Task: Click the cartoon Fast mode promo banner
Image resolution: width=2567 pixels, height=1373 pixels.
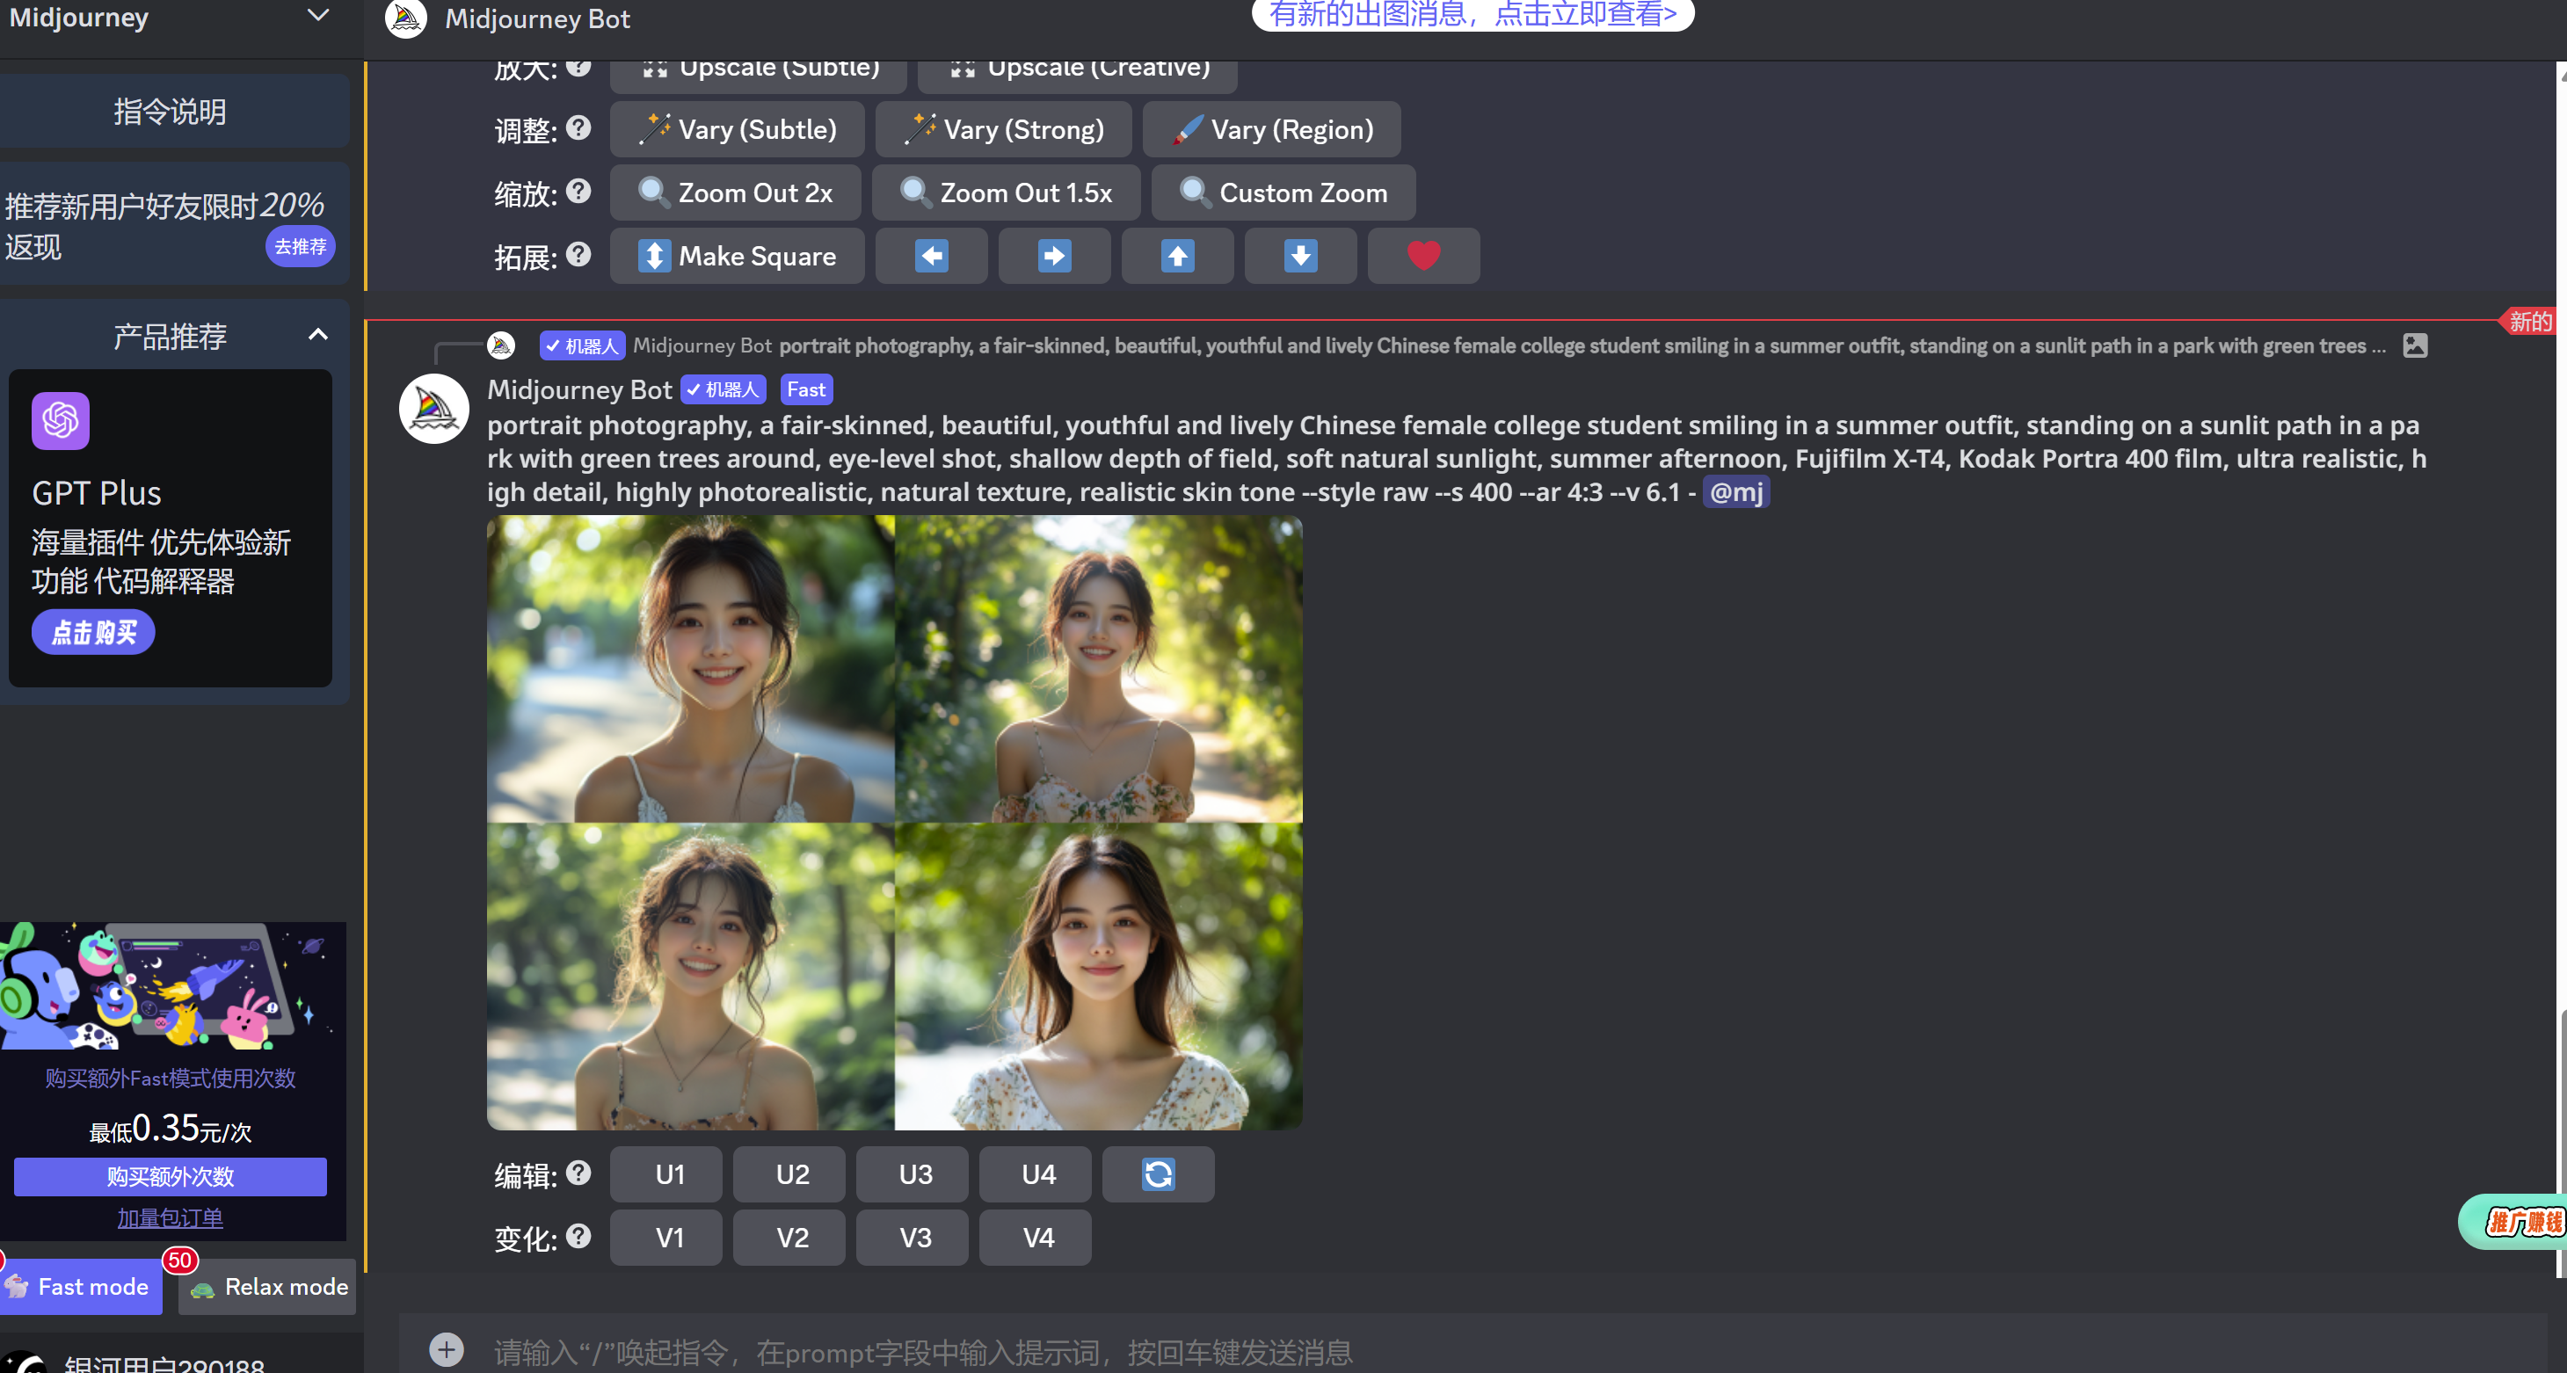Action: point(172,986)
